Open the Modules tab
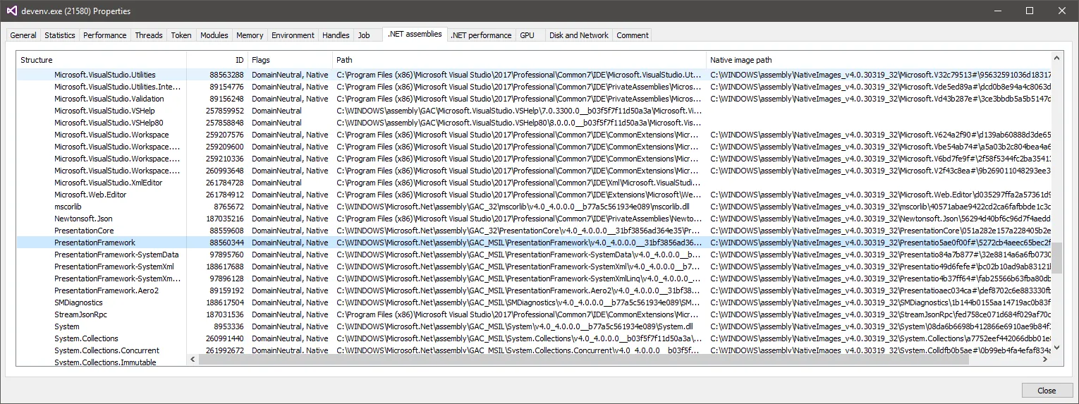Screen dimensions: 1079x404 click(214, 35)
